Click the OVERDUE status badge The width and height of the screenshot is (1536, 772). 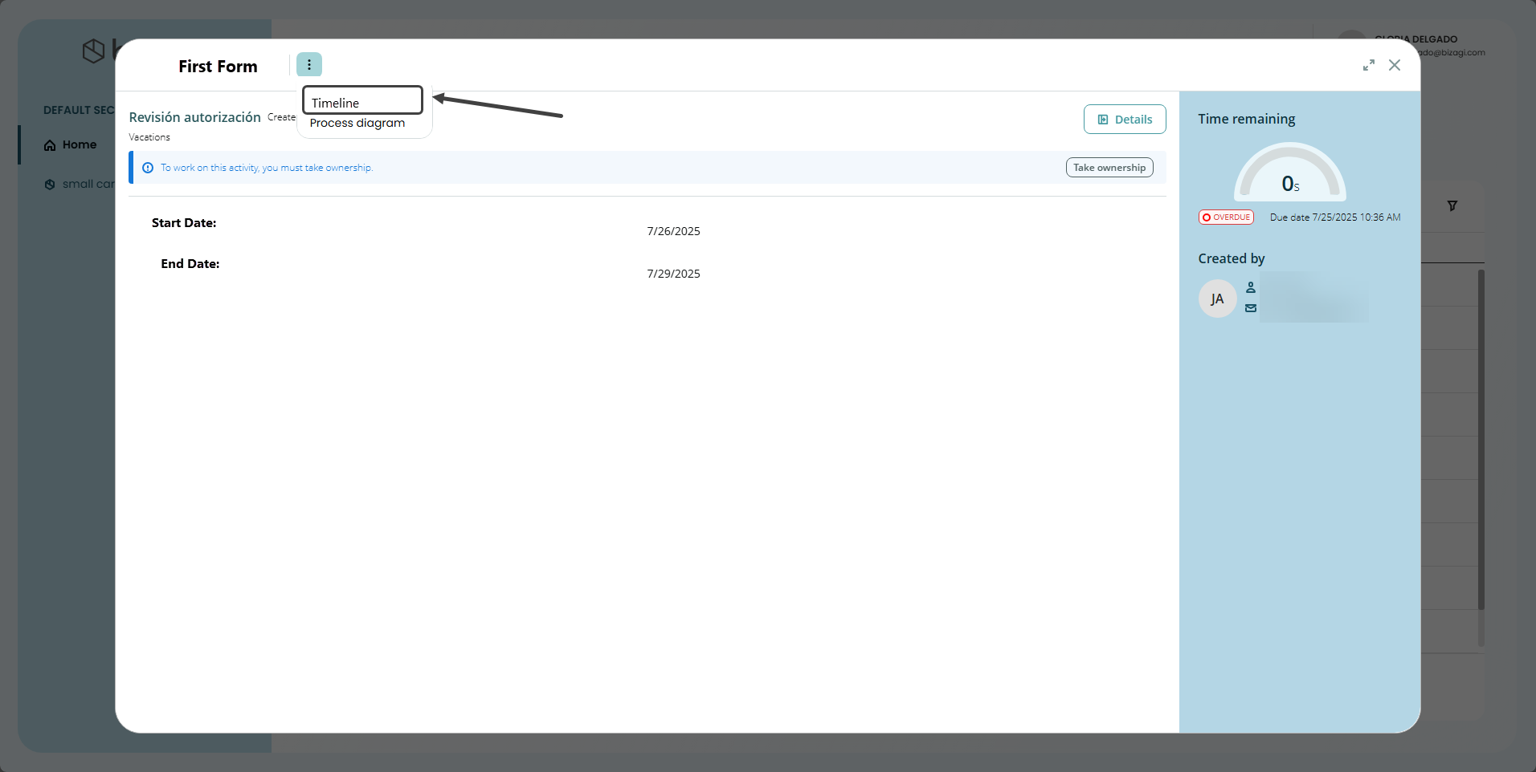[x=1226, y=217]
